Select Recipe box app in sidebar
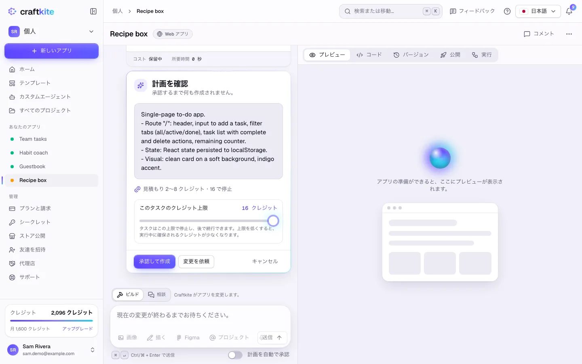 [x=51, y=180]
